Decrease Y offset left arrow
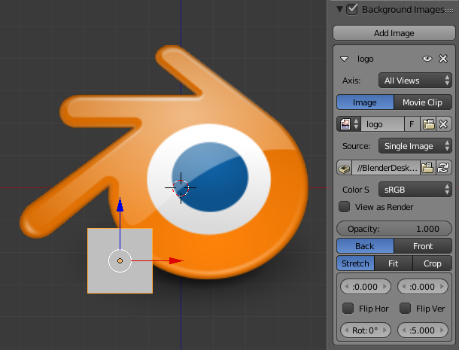The height and width of the screenshot is (350, 459). click(403, 287)
